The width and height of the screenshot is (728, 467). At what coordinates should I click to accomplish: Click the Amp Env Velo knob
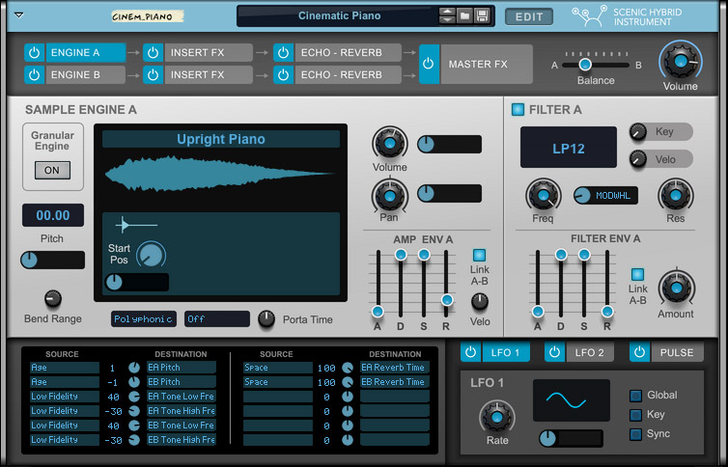pyautogui.click(x=480, y=301)
